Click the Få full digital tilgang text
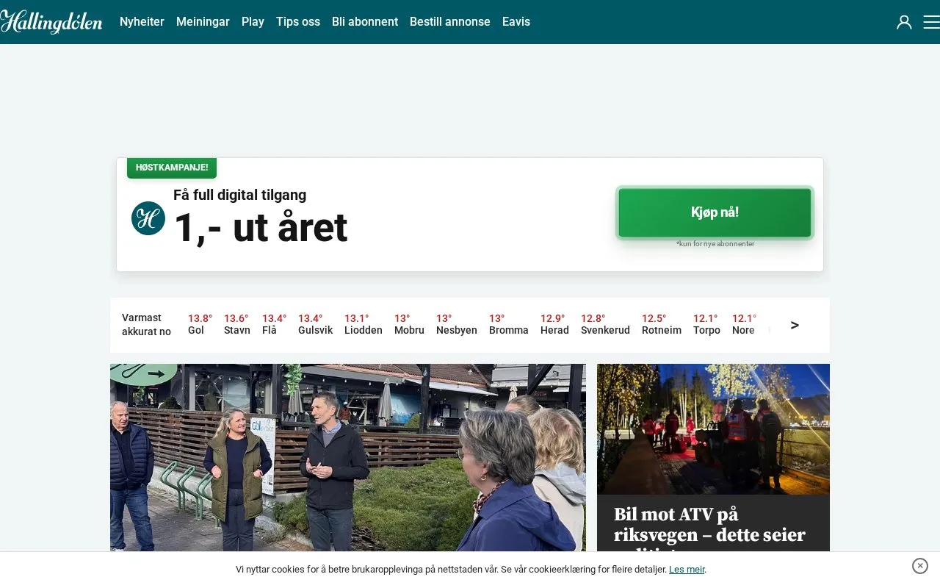 (x=239, y=195)
